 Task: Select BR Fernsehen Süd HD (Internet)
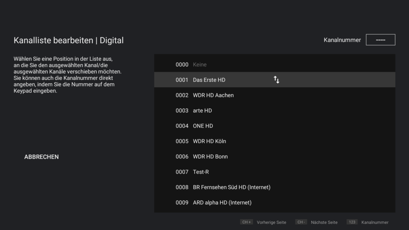[275, 187]
